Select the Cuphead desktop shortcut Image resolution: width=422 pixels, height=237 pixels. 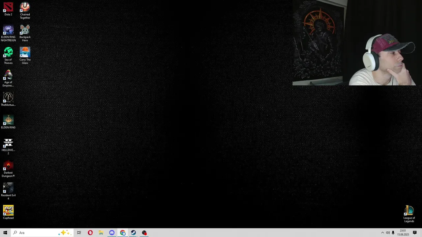coord(8,213)
